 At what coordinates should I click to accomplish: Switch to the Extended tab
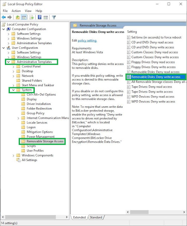79,218
